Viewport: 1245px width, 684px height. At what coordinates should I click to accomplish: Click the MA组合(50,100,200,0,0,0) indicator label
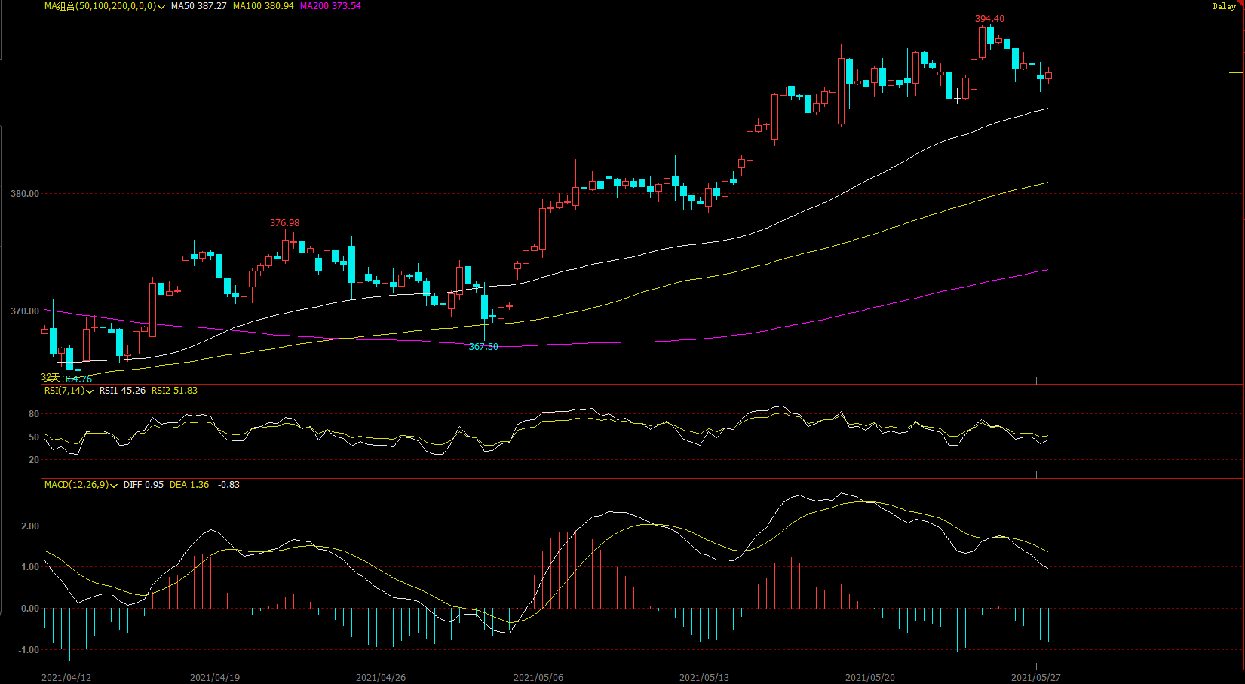(x=100, y=6)
